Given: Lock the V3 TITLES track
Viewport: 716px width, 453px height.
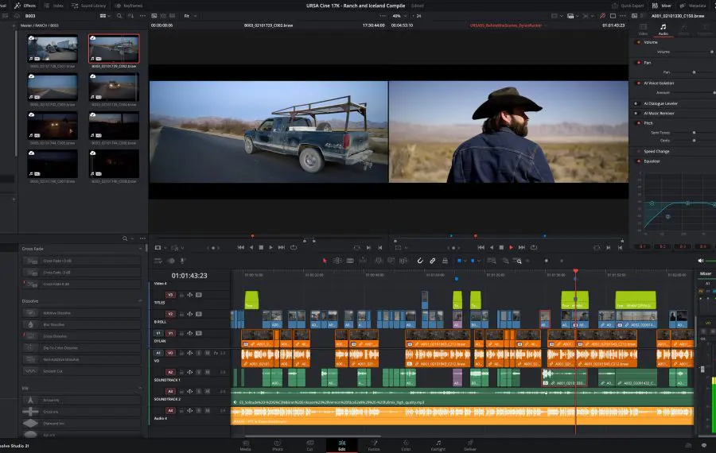Looking at the screenshot, I should pos(181,295).
